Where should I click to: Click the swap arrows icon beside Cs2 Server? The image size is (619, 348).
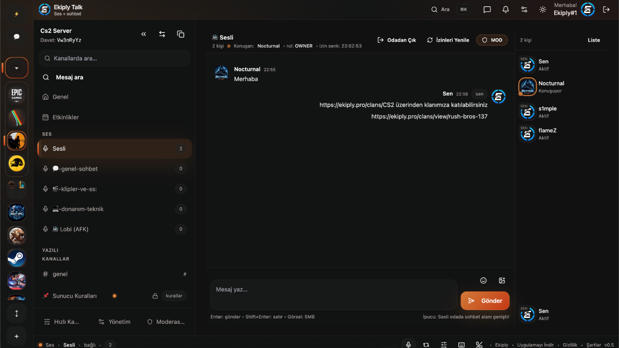162,34
